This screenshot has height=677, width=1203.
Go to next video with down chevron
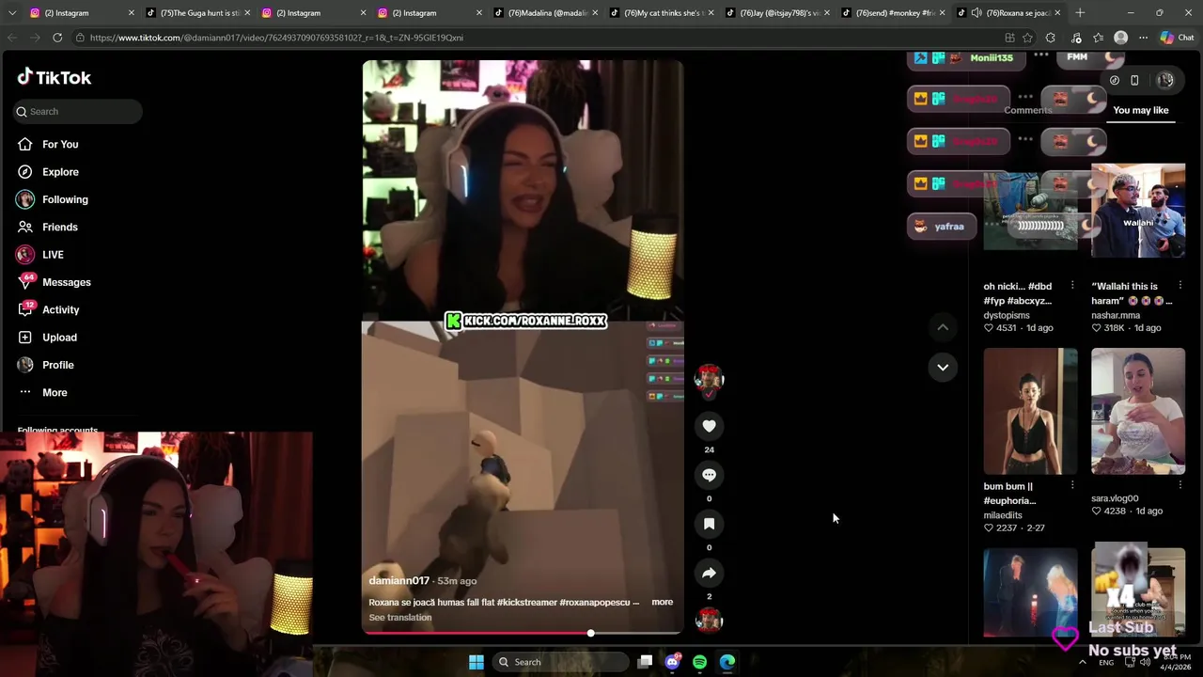[943, 367]
